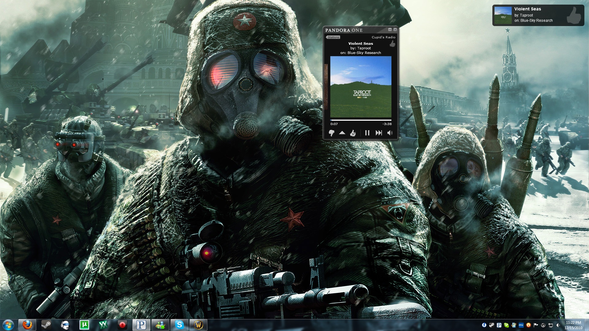Click the orange circular tray icon
The image size is (589, 331).
point(529,325)
